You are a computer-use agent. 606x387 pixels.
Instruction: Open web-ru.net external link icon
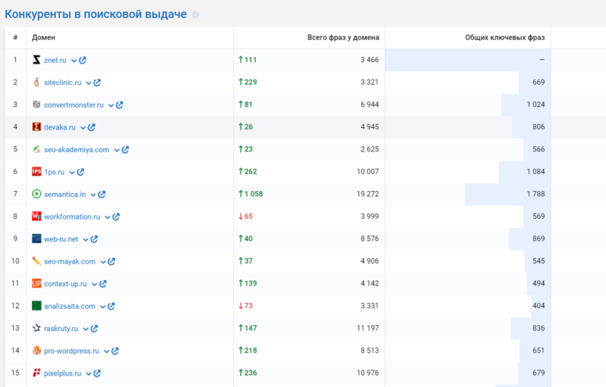94,239
